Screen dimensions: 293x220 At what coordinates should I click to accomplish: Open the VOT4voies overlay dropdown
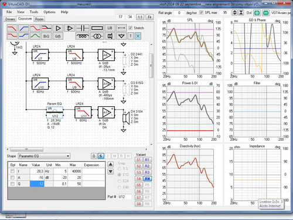tap(281, 13)
